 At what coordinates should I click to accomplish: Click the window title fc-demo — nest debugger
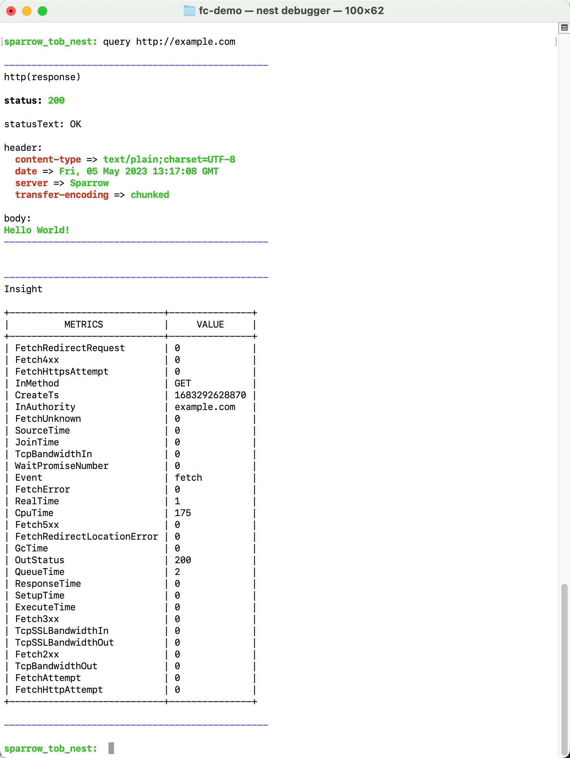pos(291,11)
